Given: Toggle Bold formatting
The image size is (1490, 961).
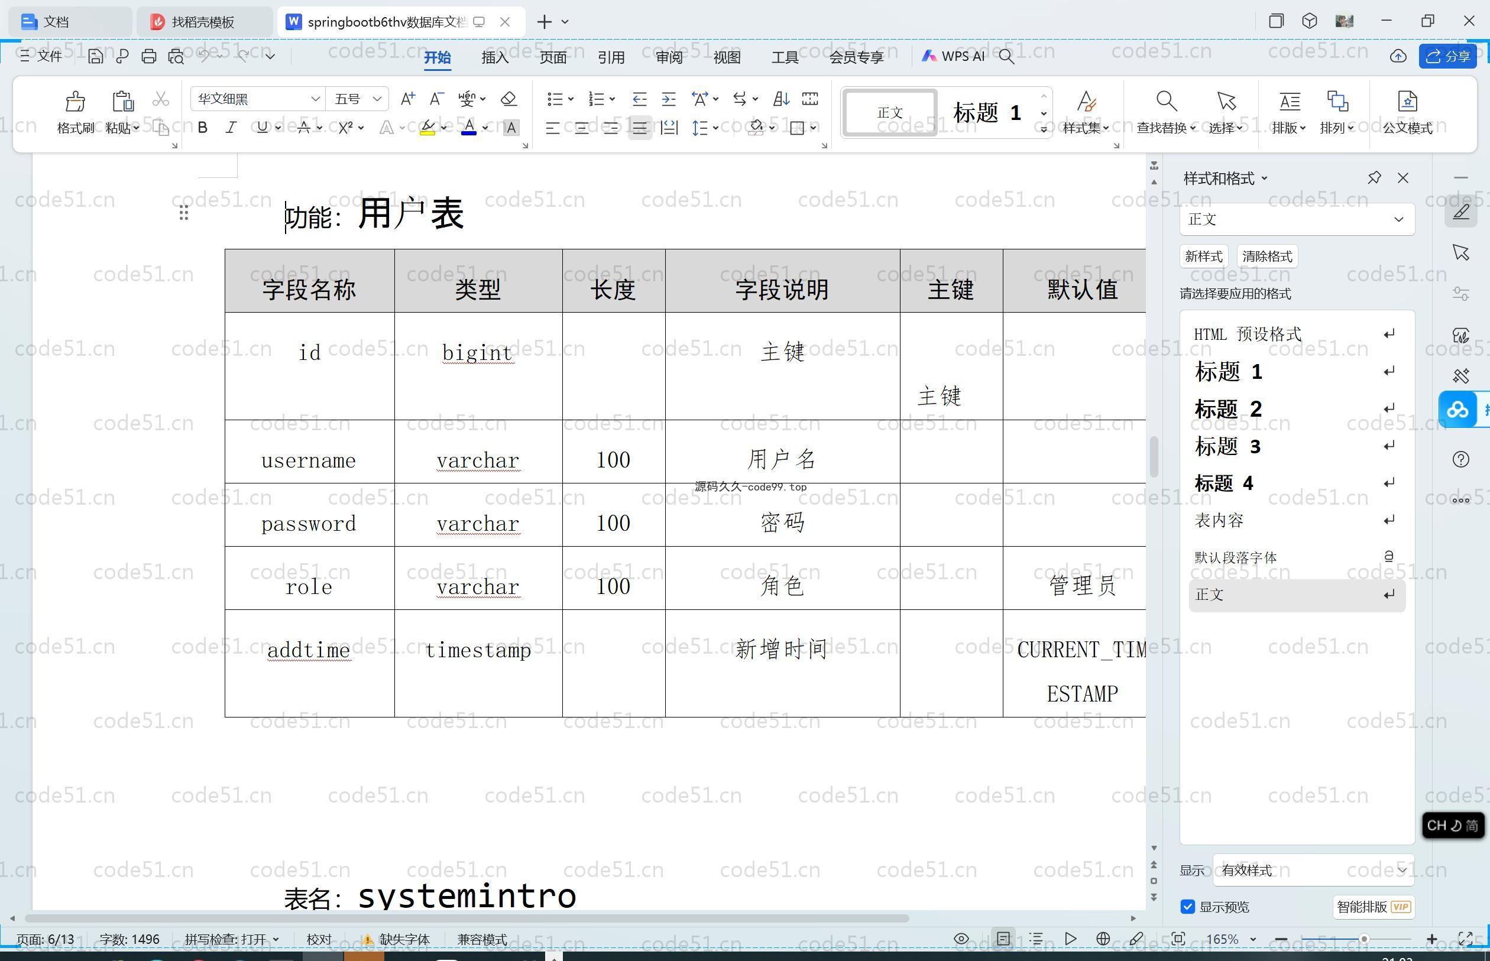Looking at the screenshot, I should point(202,128).
